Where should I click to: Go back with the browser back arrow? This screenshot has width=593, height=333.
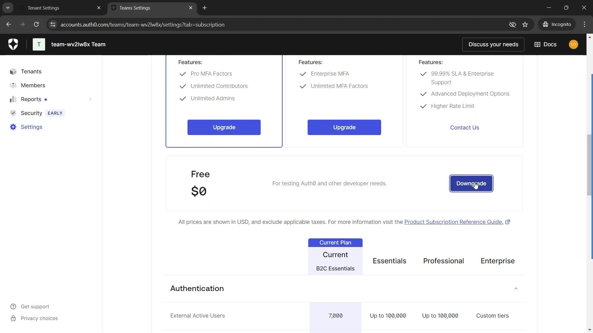[x=8, y=24]
